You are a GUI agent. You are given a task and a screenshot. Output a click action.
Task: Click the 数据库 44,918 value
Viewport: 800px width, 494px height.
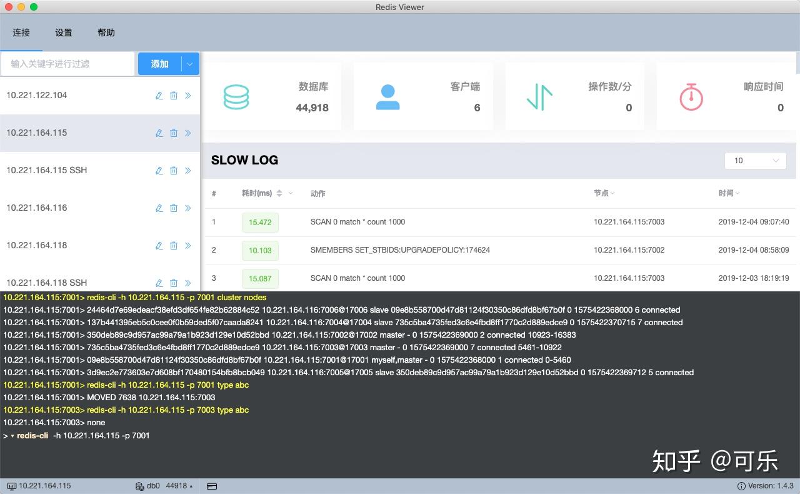tap(312, 108)
